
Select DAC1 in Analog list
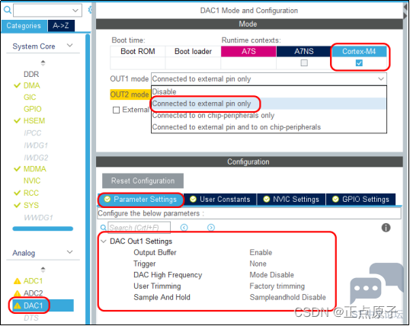[33, 305]
